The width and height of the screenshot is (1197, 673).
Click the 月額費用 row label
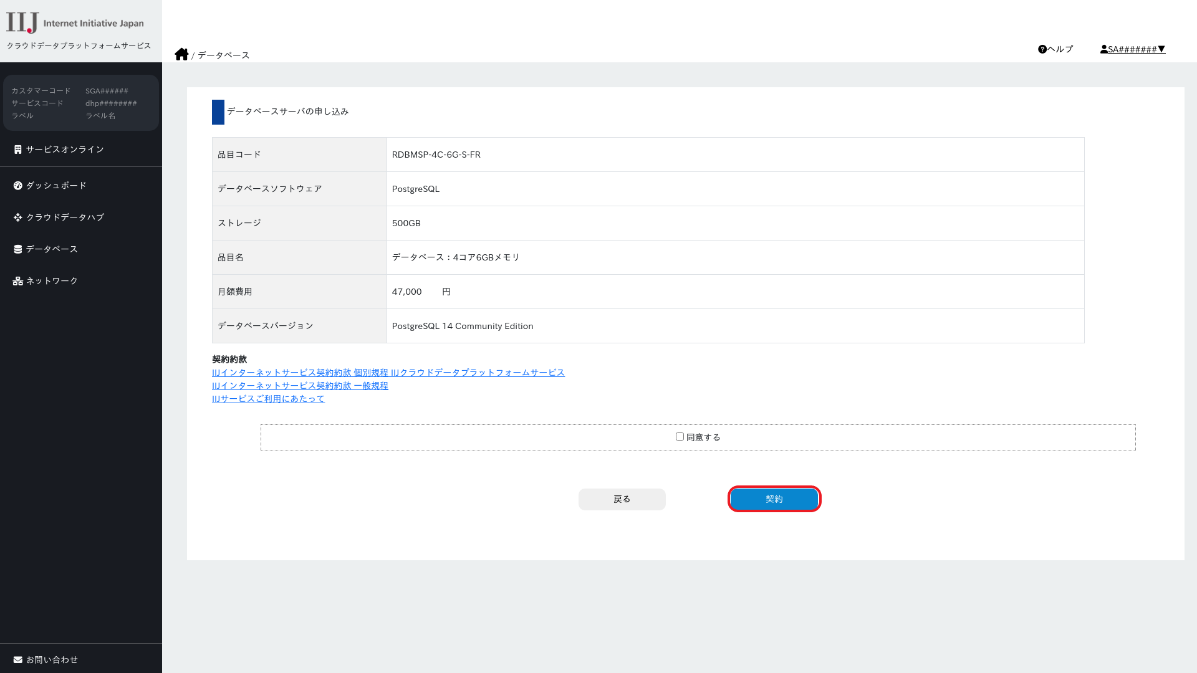[x=235, y=292]
